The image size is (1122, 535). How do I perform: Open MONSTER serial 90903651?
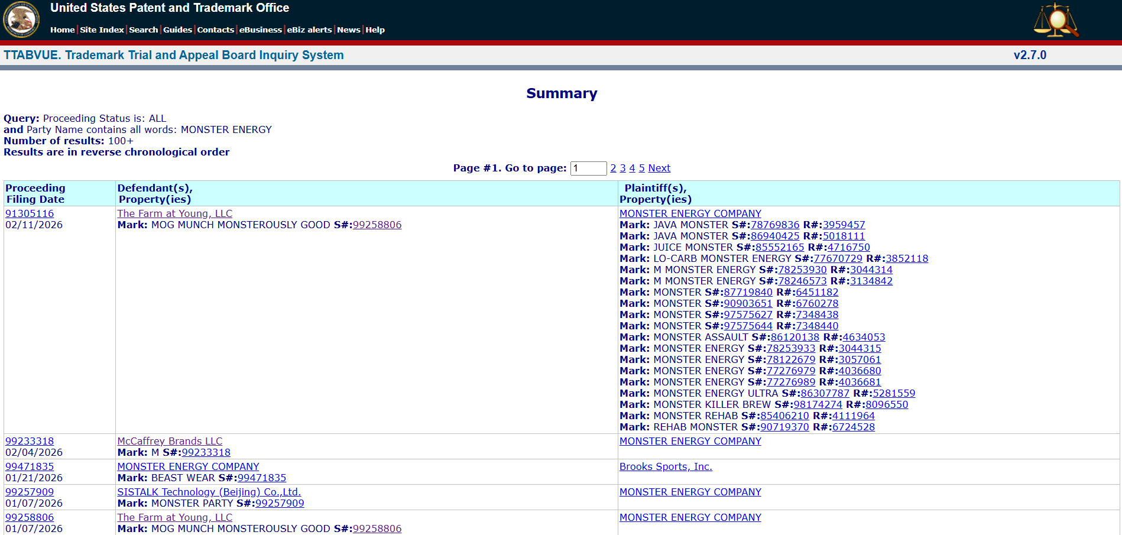point(748,303)
